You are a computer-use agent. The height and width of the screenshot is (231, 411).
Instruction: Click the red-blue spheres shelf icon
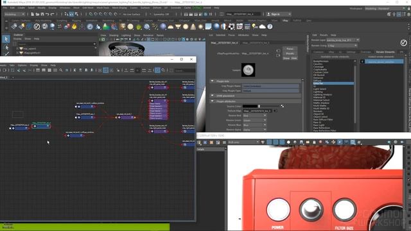pyautogui.click(x=67, y=26)
